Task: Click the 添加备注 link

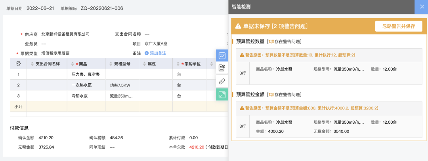Action: (x=158, y=53)
